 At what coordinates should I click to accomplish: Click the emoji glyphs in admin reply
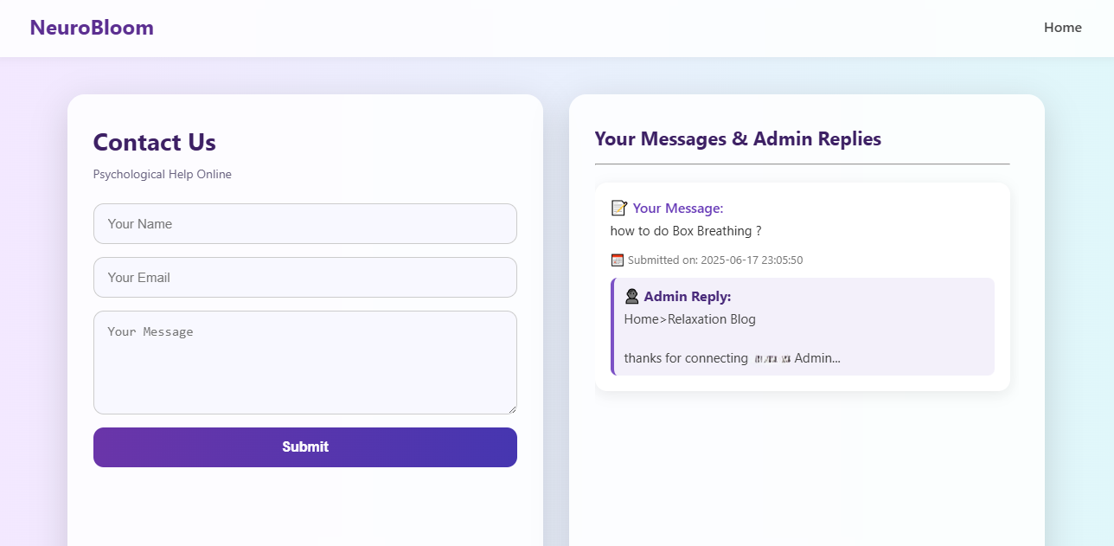coord(771,358)
